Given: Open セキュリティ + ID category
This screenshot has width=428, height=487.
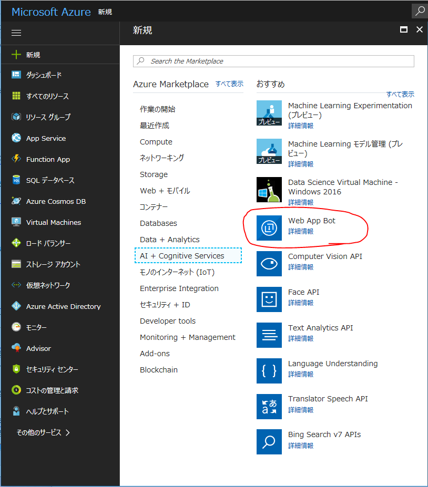Looking at the screenshot, I should 165,305.
